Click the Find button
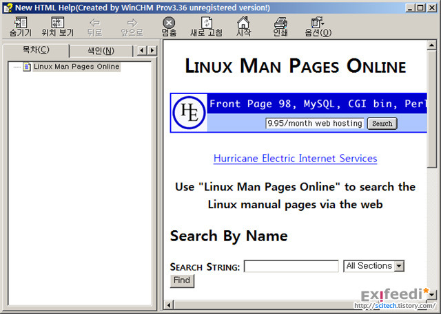This screenshot has height=314, width=441. point(182,280)
